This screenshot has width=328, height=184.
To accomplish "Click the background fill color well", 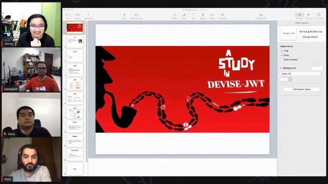I will point(284,79).
